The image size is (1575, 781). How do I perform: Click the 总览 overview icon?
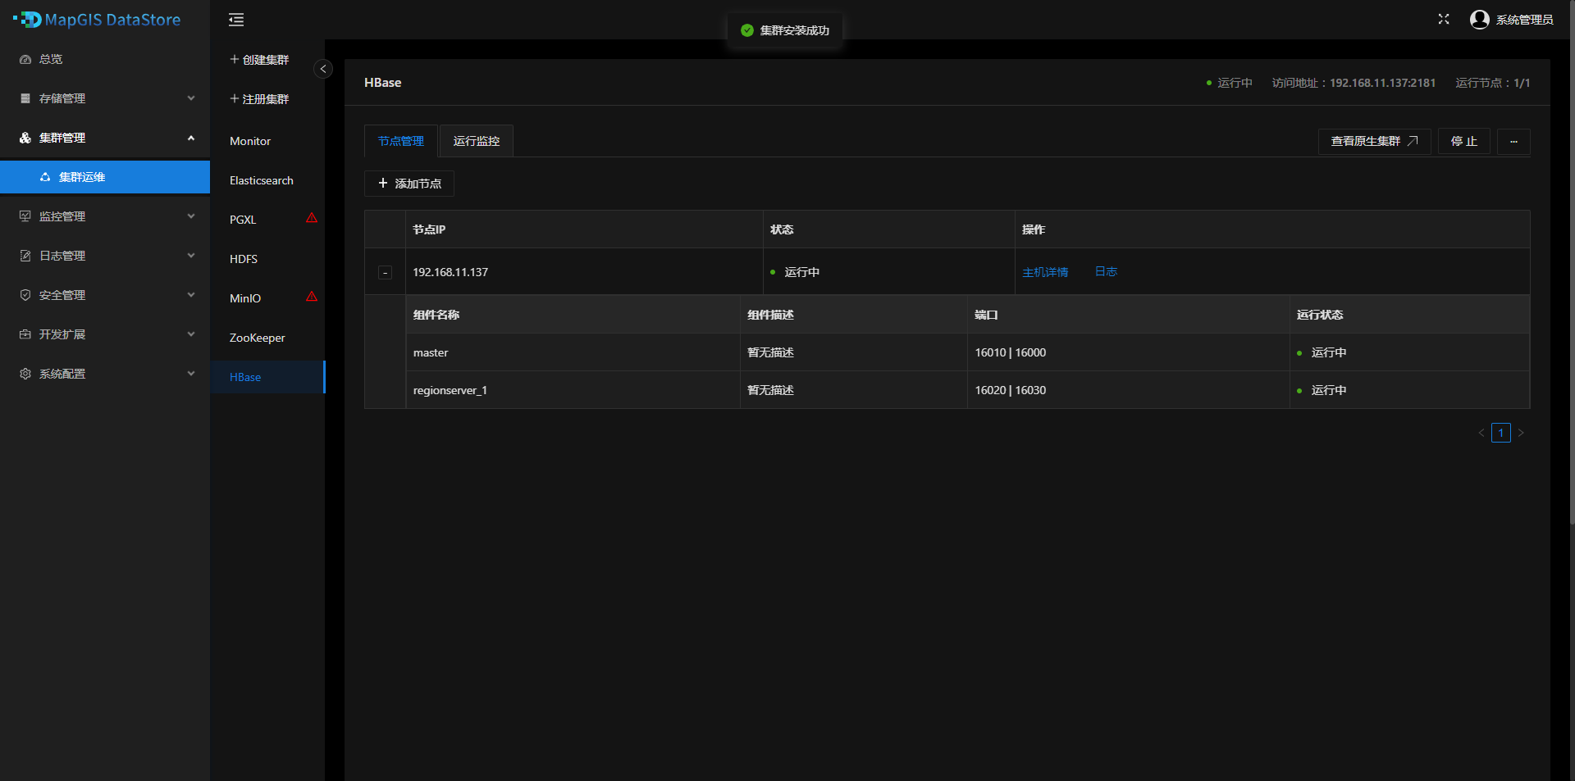tap(25, 59)
